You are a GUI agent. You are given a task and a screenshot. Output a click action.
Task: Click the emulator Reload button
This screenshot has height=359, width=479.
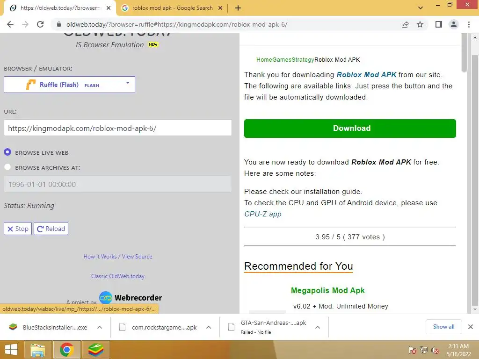click(51, 229)
